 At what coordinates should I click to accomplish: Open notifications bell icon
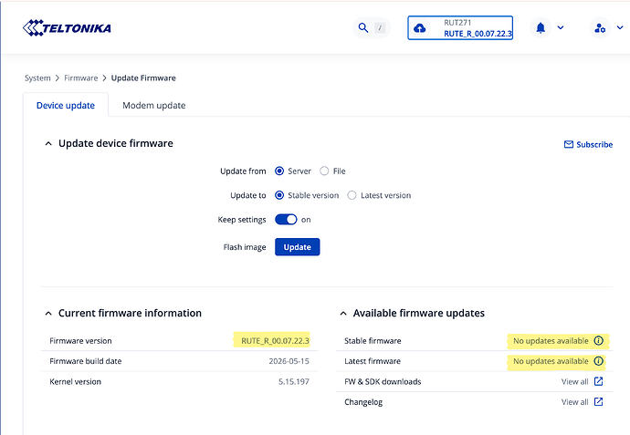tap(541, 27)
